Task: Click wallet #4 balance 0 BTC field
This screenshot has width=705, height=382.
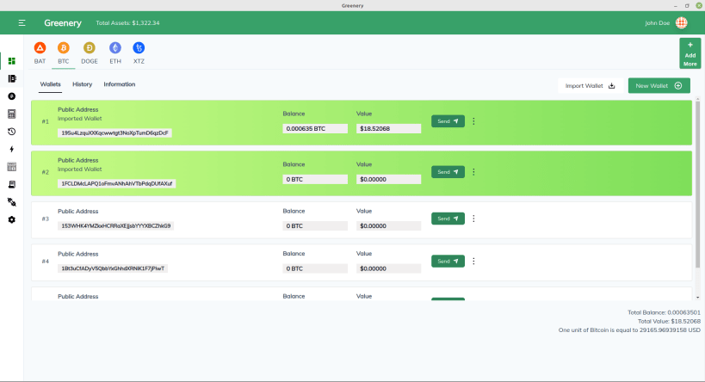Action: (315, 268)
